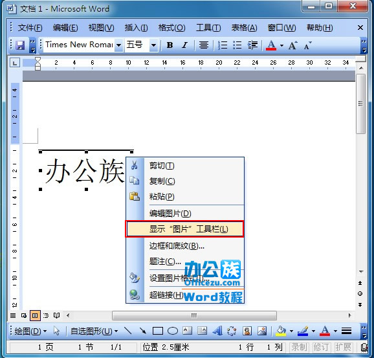The image size is (374, 358).
Task: Open the 自选图形(U) AutoShapes dropdown
Action: pyautogui.click(x=94, y=331)
